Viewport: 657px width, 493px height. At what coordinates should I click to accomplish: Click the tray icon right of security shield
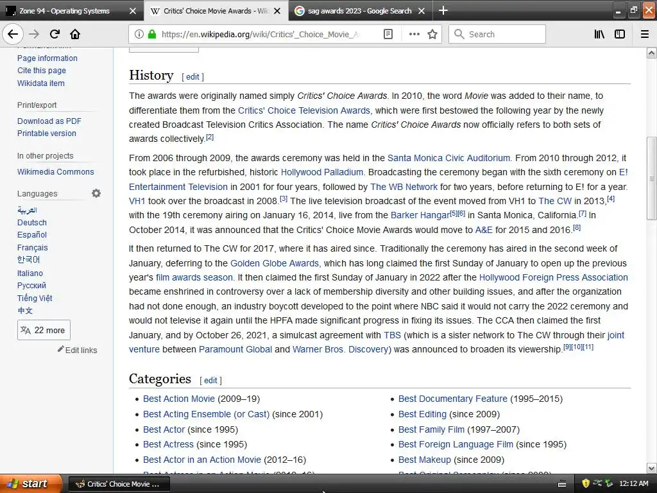click(x=597, y=483)
